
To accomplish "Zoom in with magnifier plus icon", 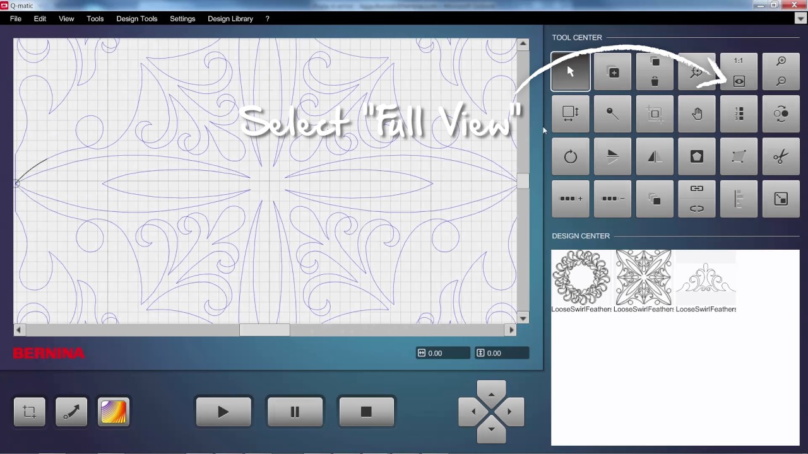I will point(781,61).
